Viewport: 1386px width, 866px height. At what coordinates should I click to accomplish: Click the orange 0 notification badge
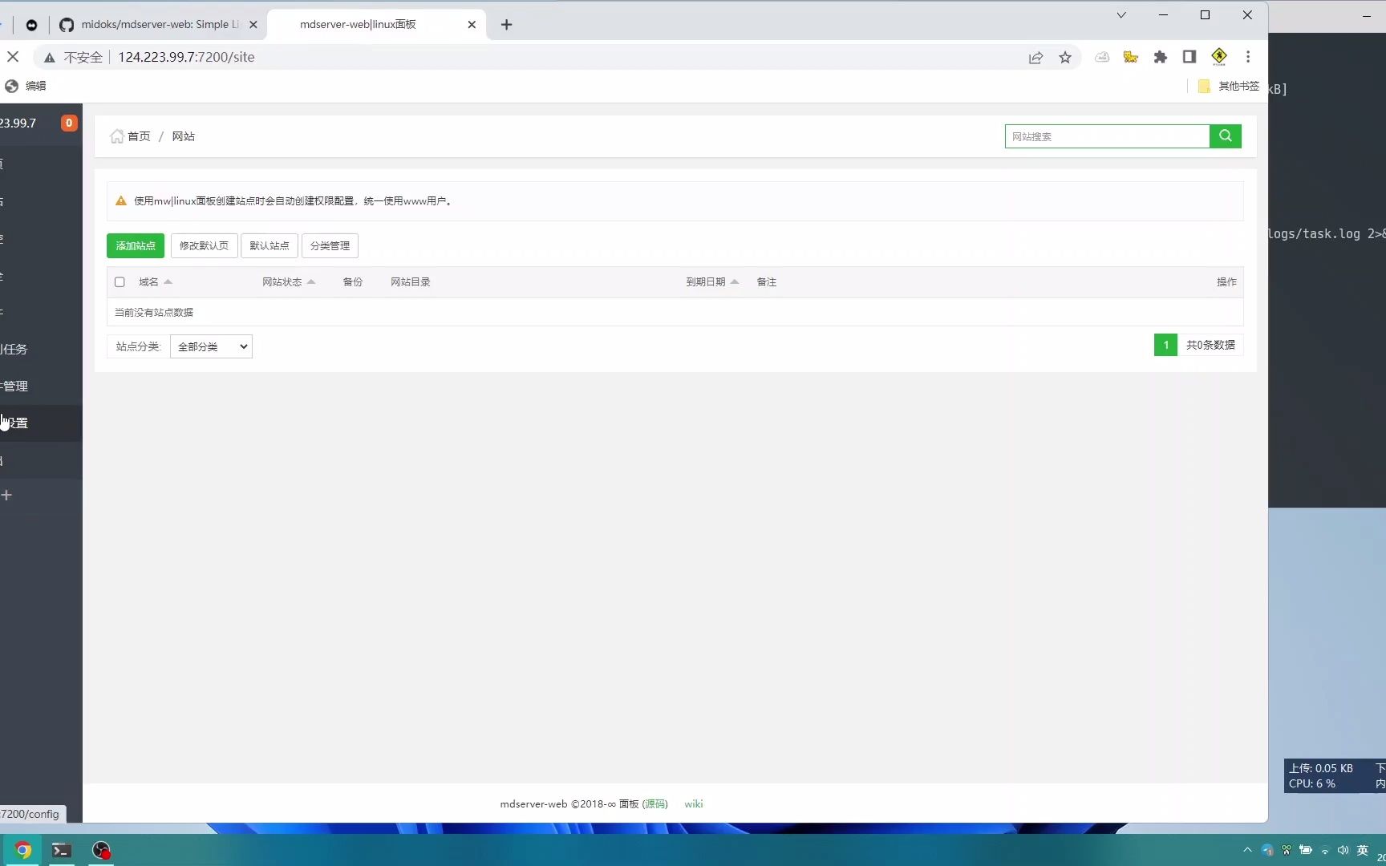point(69,123)
